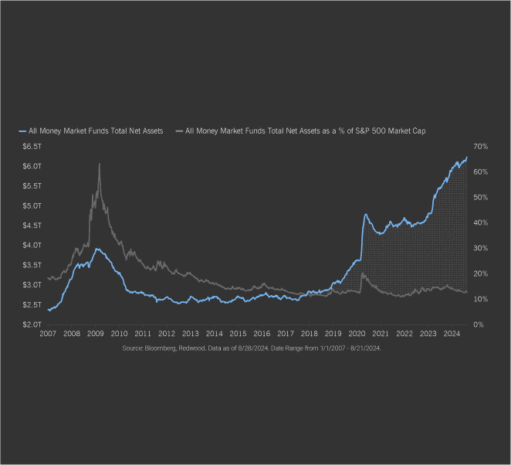Click the blue line's 2020 spike peak
Image resolution: width=511 pixels, height=465 pixels.
point(366,215)
